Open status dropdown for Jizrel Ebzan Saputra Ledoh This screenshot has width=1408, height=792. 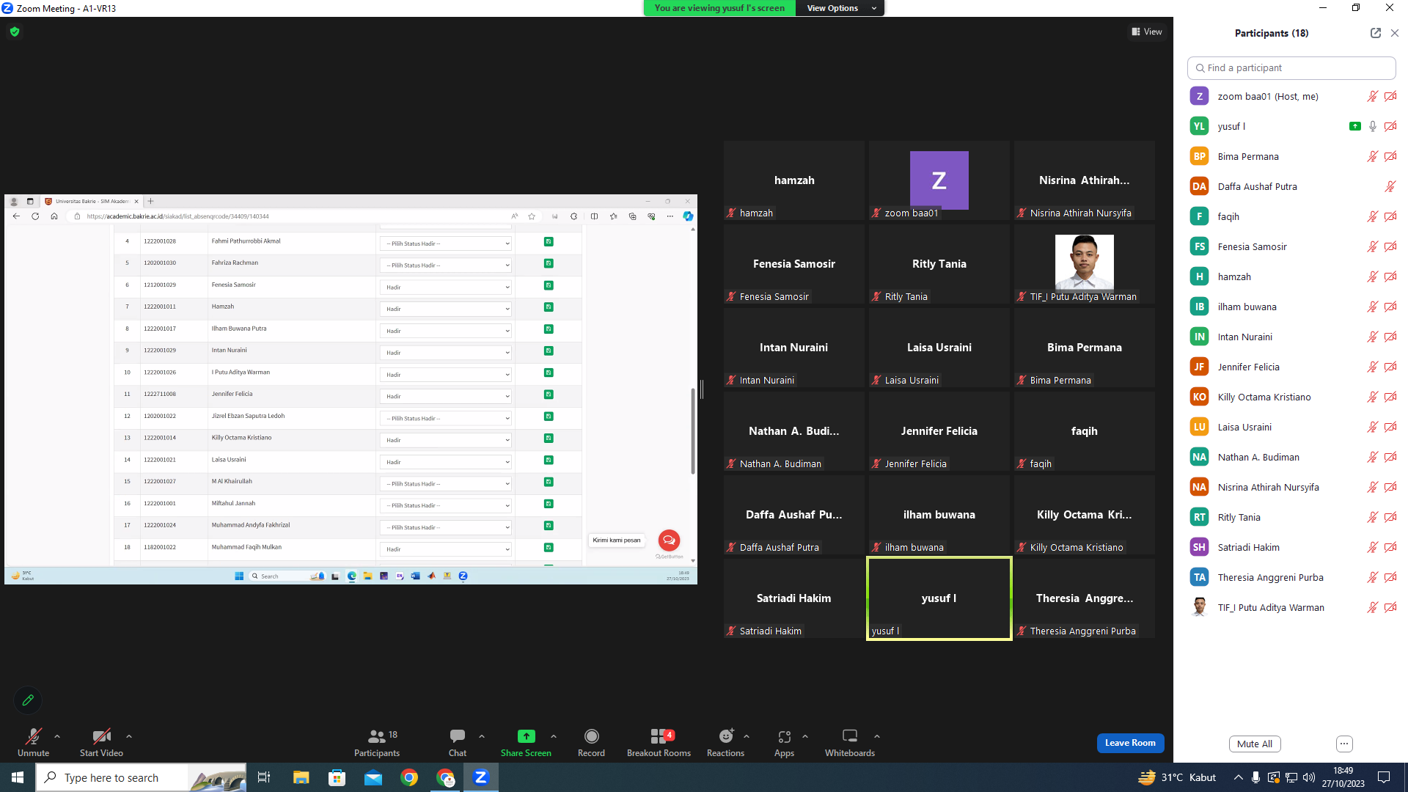(x=446, y=418)
